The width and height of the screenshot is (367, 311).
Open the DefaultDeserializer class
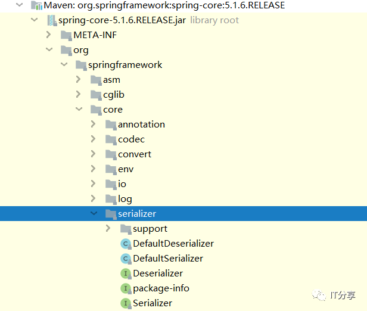coord(173,244)
